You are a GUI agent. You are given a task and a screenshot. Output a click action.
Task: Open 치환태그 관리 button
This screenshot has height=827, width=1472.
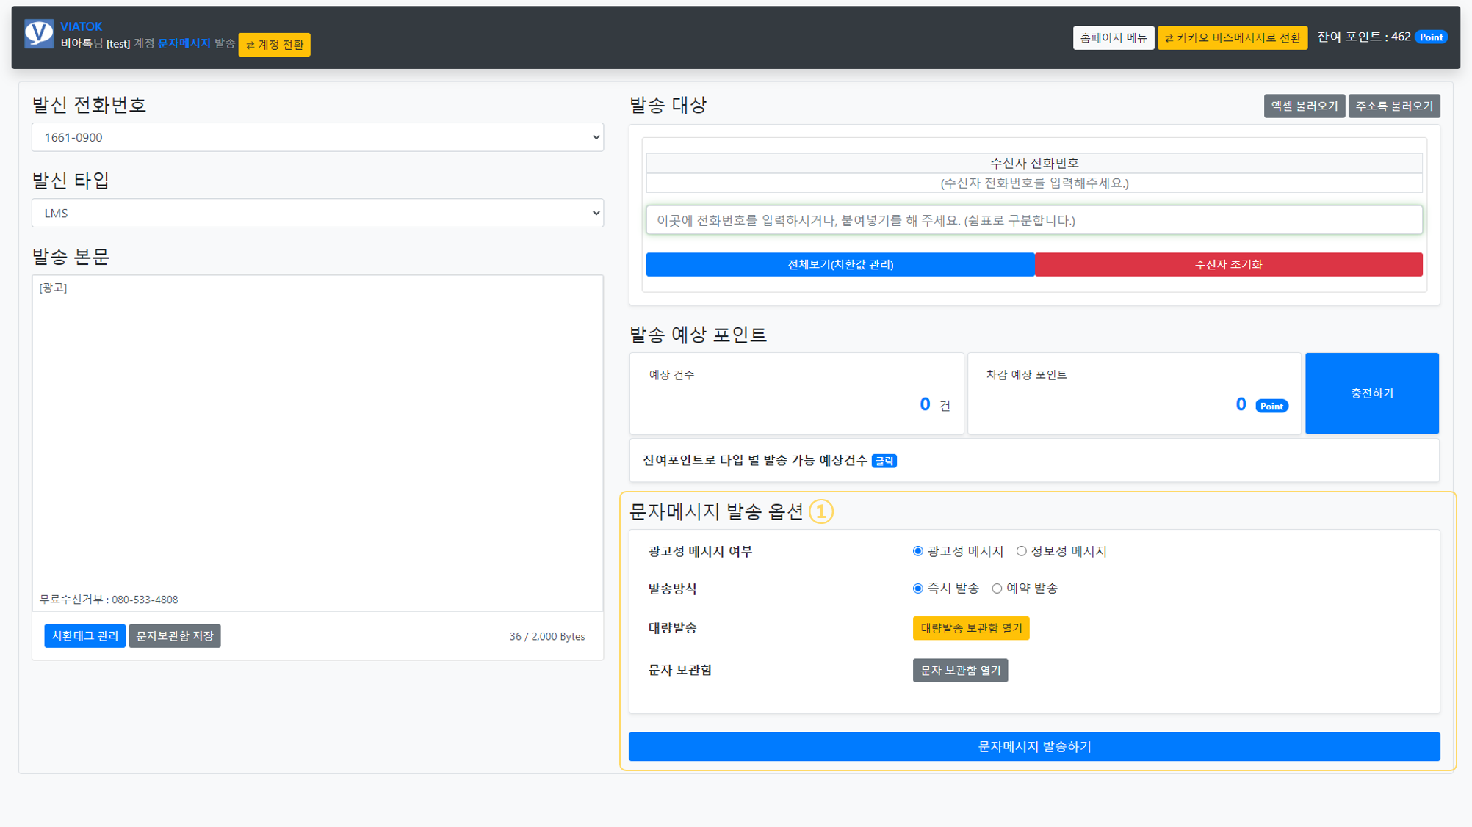click(84, 635)
